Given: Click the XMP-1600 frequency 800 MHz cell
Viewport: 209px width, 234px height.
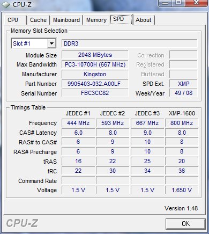Looking at the screenshot, I should [x=182, y=123].
